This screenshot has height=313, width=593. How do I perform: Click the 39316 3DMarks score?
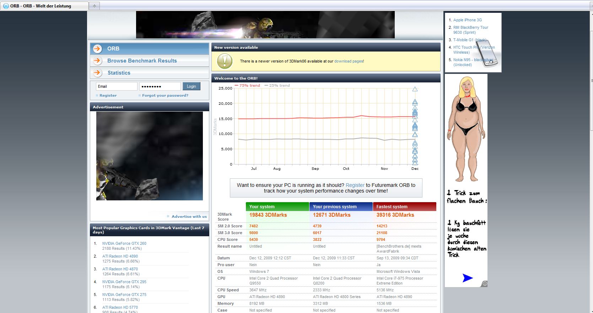point(395,215)
